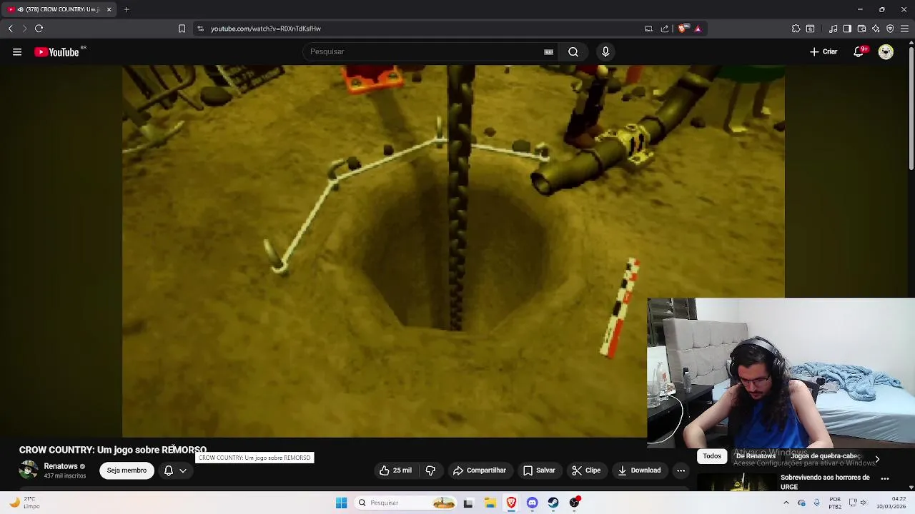Open site settings icon beside URL
915x514 pixels.
200,29
